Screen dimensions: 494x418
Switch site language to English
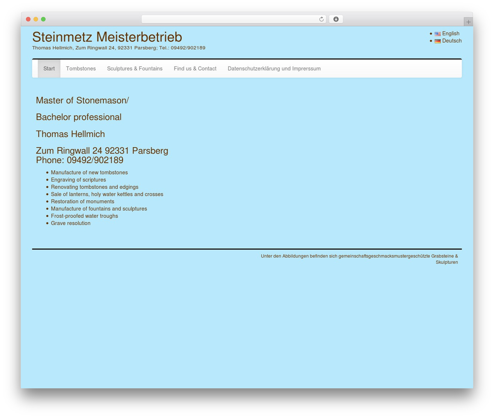click(x=451, y=34)
